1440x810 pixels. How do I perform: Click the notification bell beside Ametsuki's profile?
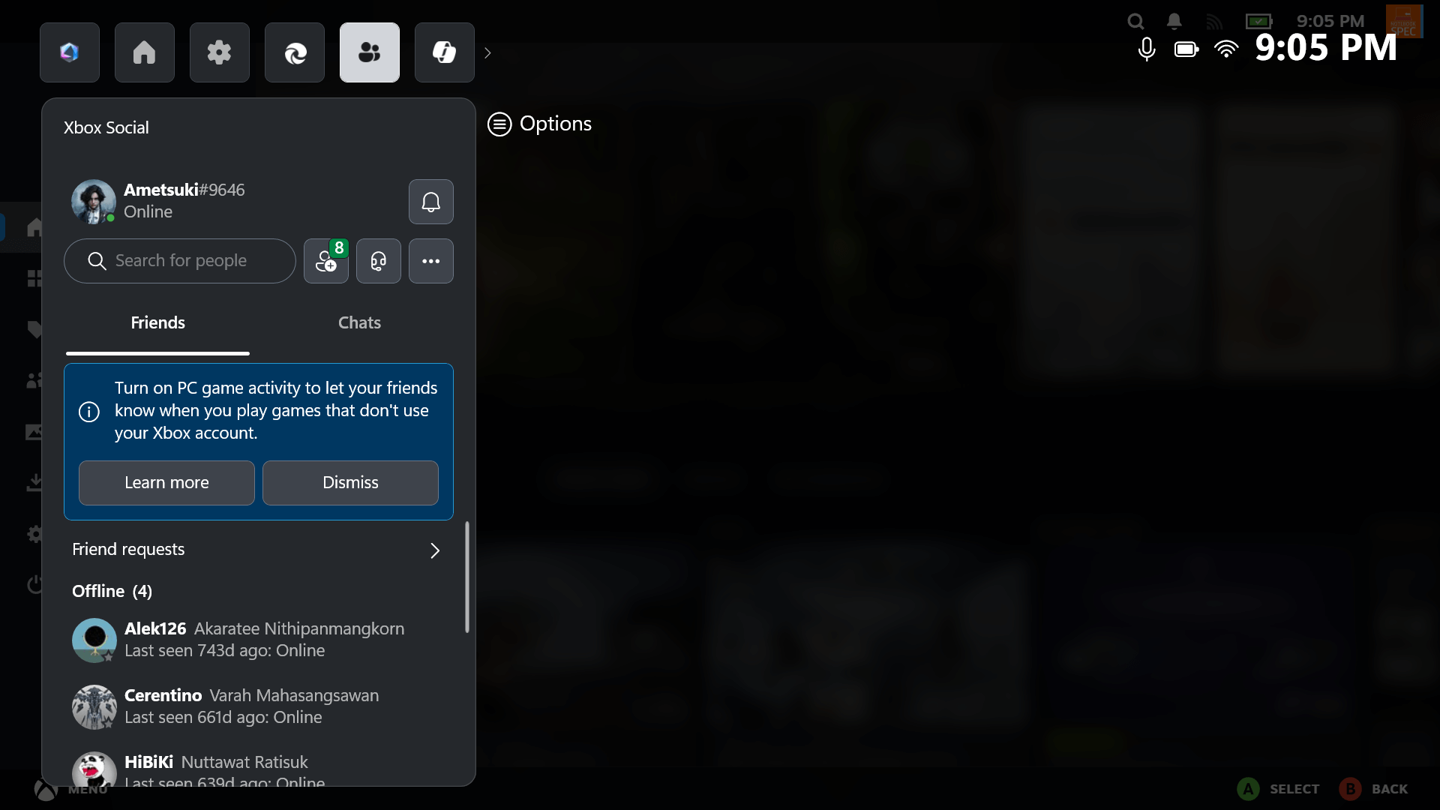(x=431, y=202)
